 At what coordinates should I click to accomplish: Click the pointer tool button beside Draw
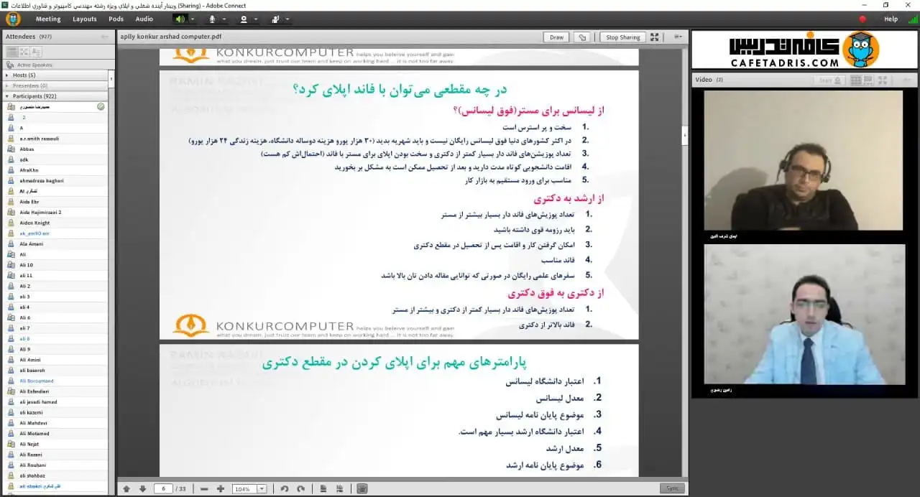(583, 37)
